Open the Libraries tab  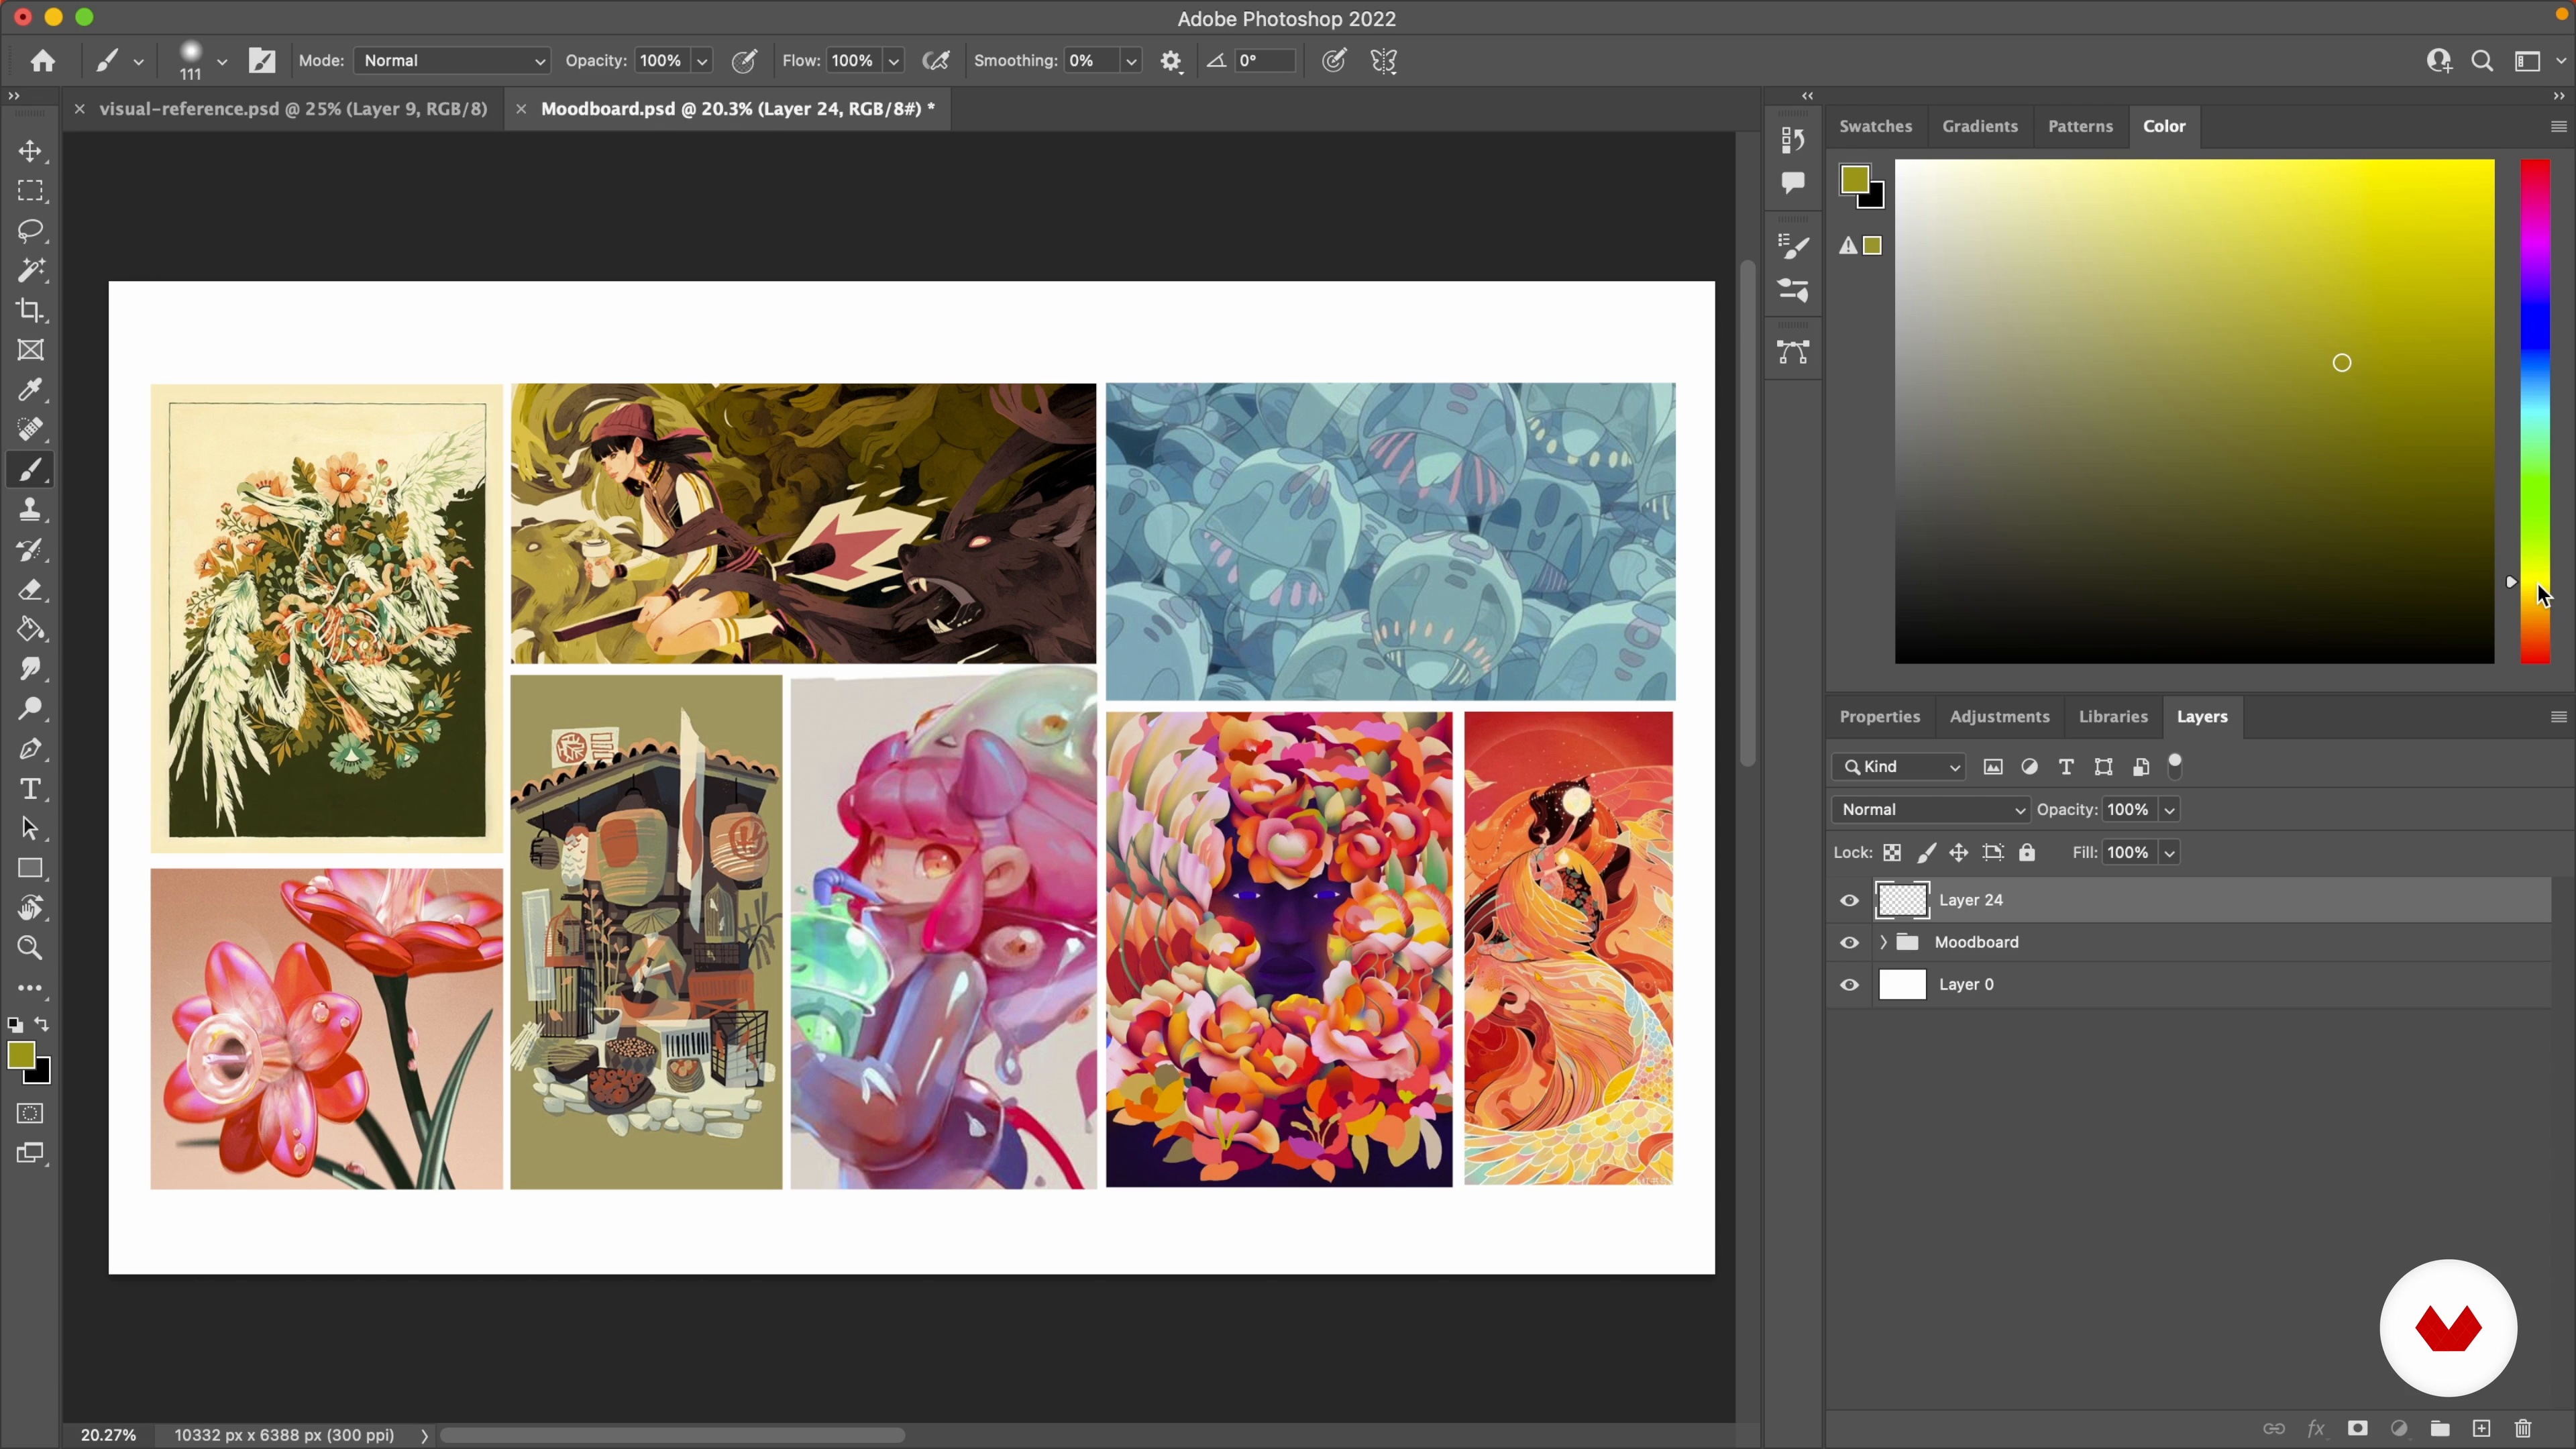click(x=2113, y=717)
